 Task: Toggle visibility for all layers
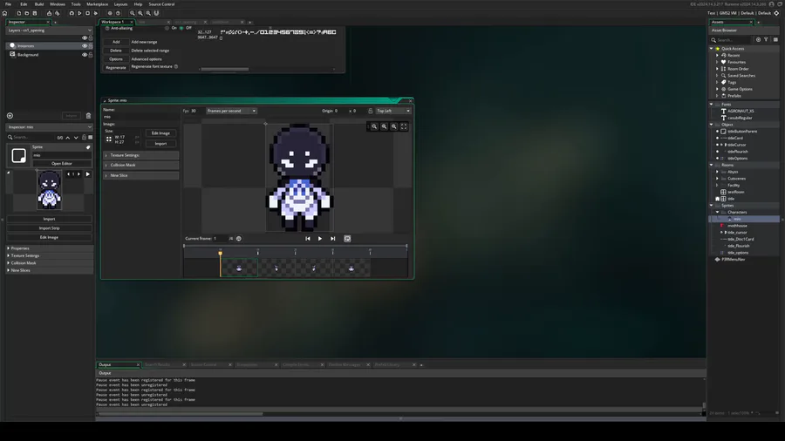point(84,38)
